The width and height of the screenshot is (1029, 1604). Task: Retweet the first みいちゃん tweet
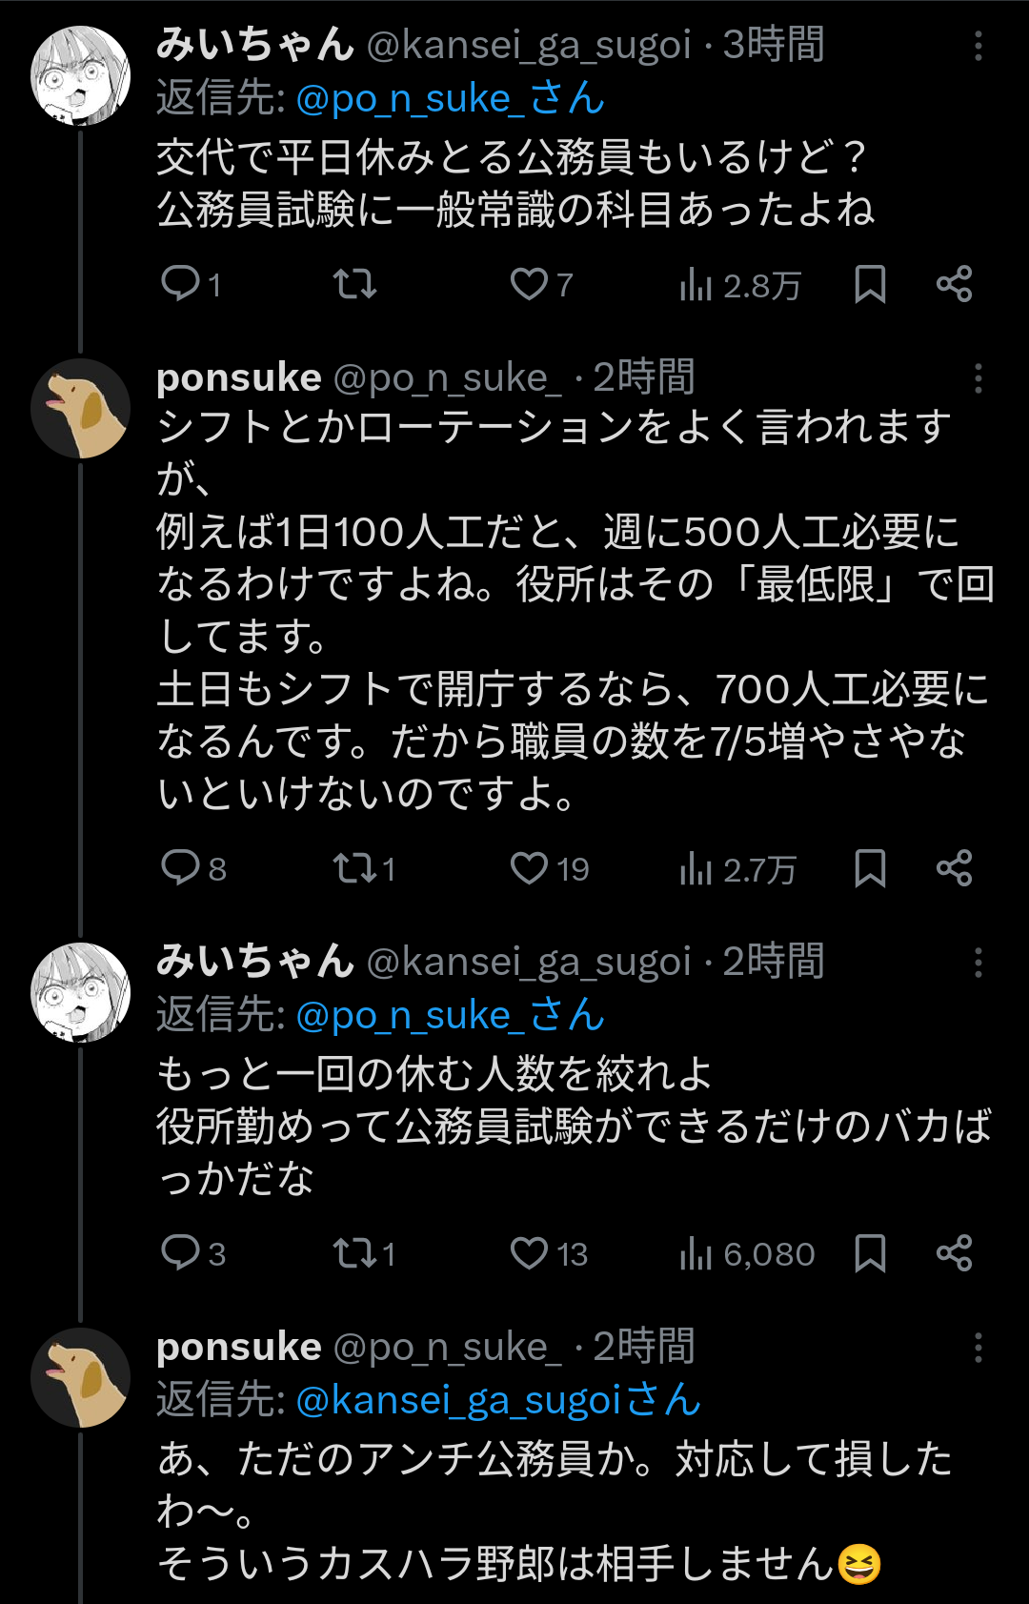click(x=354, y=284)
